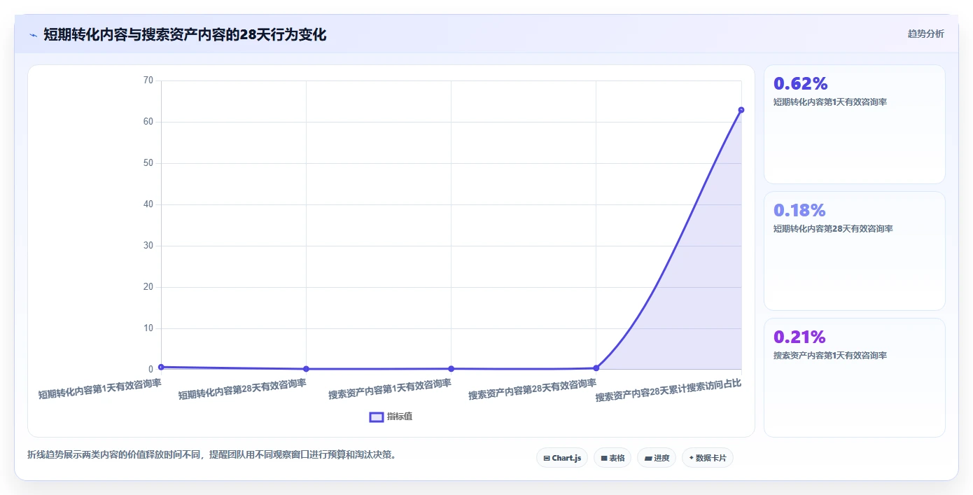Screen dimensions: 973x495
Task: Click data point for 短期转化内容第1天有效咨询率
Action: pyautogui.click(x=161, y=367)
